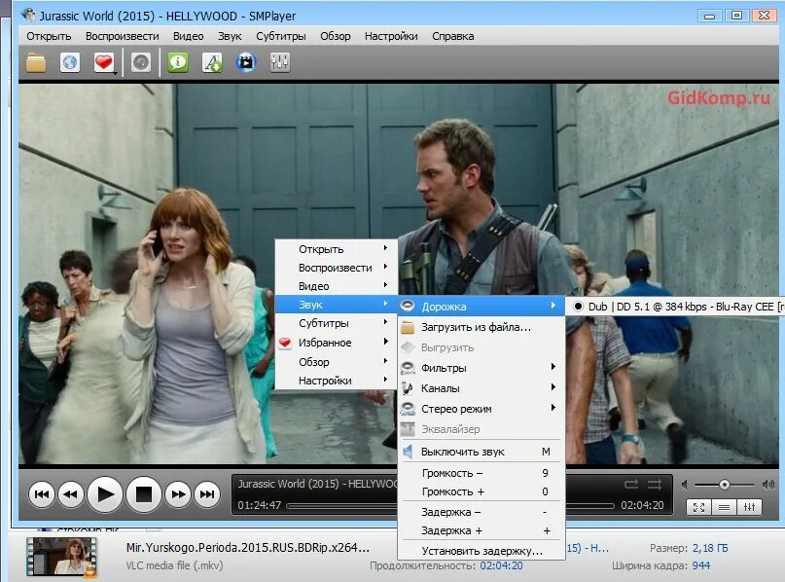Viewport: 785px width, 582px height.
Task: Expand Субтитры in the context menu
Action: (x=336, y=323)
